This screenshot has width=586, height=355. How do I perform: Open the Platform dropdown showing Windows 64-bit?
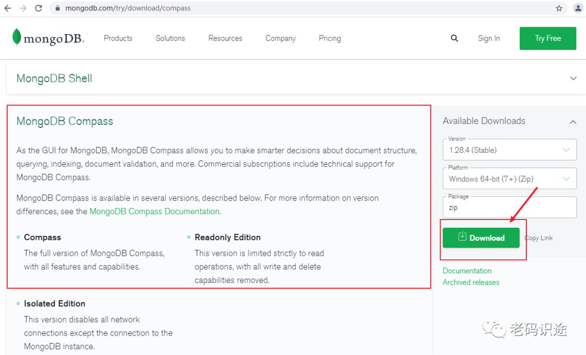(x=509, y=178)
